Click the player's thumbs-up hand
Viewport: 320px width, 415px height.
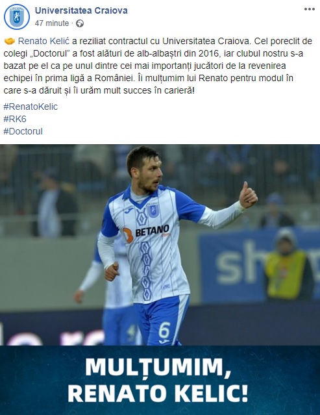248,195
